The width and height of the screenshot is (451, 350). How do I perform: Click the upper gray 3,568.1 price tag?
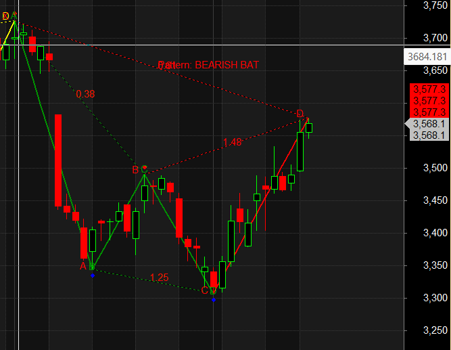click(429, 124)
